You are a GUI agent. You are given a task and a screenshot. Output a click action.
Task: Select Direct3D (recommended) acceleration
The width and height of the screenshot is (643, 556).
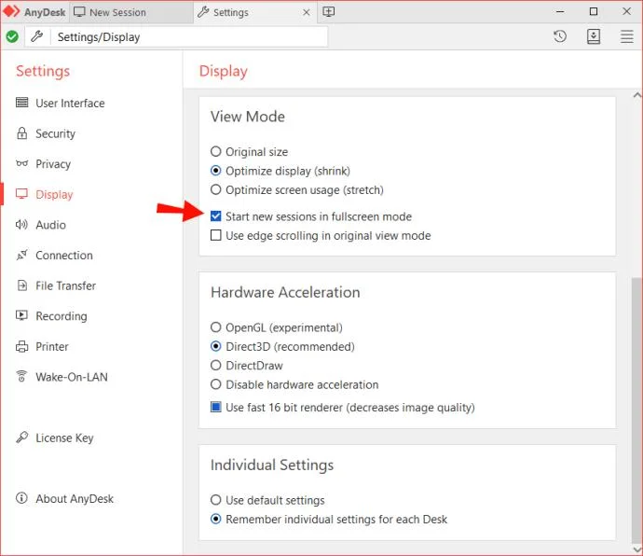coord(215,346)
